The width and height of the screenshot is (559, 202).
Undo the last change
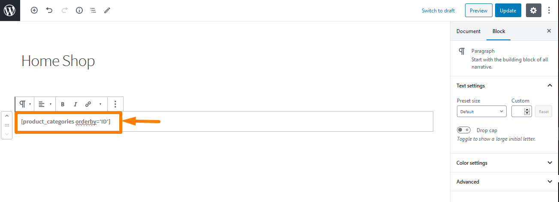pos(49,10)
